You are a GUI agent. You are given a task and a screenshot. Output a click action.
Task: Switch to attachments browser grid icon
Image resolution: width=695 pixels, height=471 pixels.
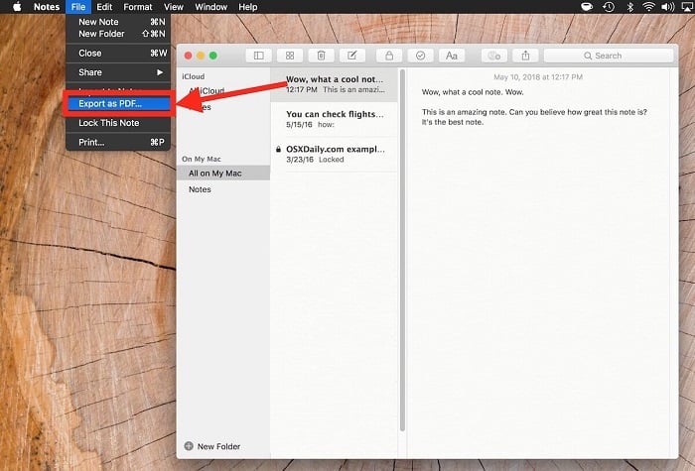290,56
